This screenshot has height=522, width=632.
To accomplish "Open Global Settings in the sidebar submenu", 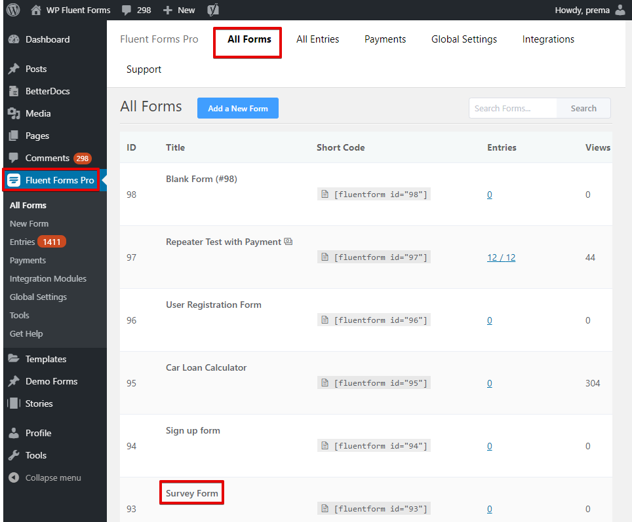I will click(38, 297).
